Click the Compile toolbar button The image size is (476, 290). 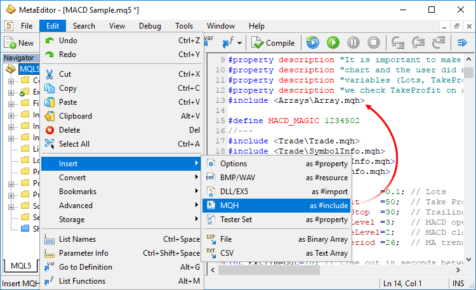coord(273,43)
